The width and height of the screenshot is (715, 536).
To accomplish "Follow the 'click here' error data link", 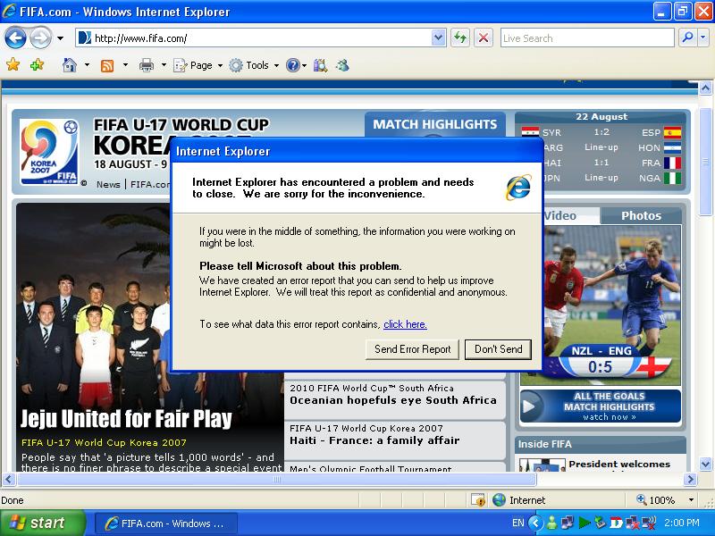I will tap(405, 324).
